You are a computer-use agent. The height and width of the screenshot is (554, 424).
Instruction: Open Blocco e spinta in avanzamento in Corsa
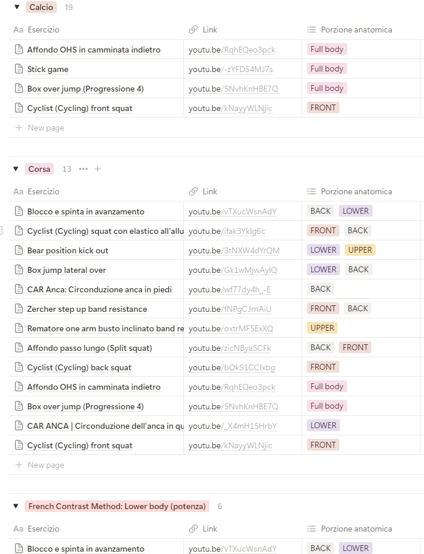[86, 211]
